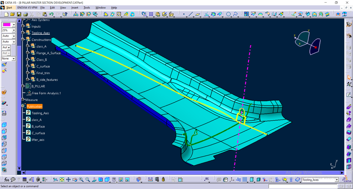Click the magenta color swatch
The image size is (353, 189).
7,25
